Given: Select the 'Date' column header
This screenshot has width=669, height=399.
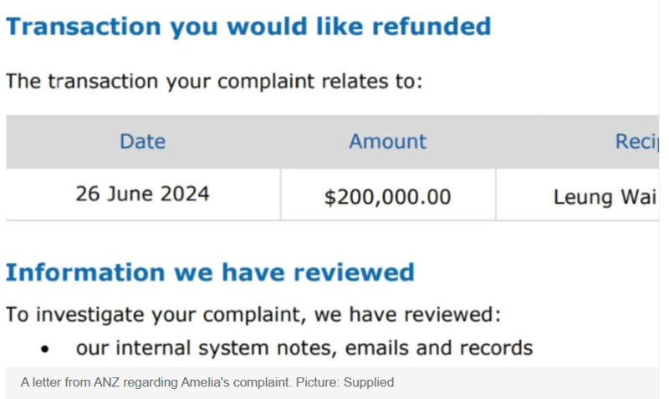Looking at the screenshot, I should [142, 142].
